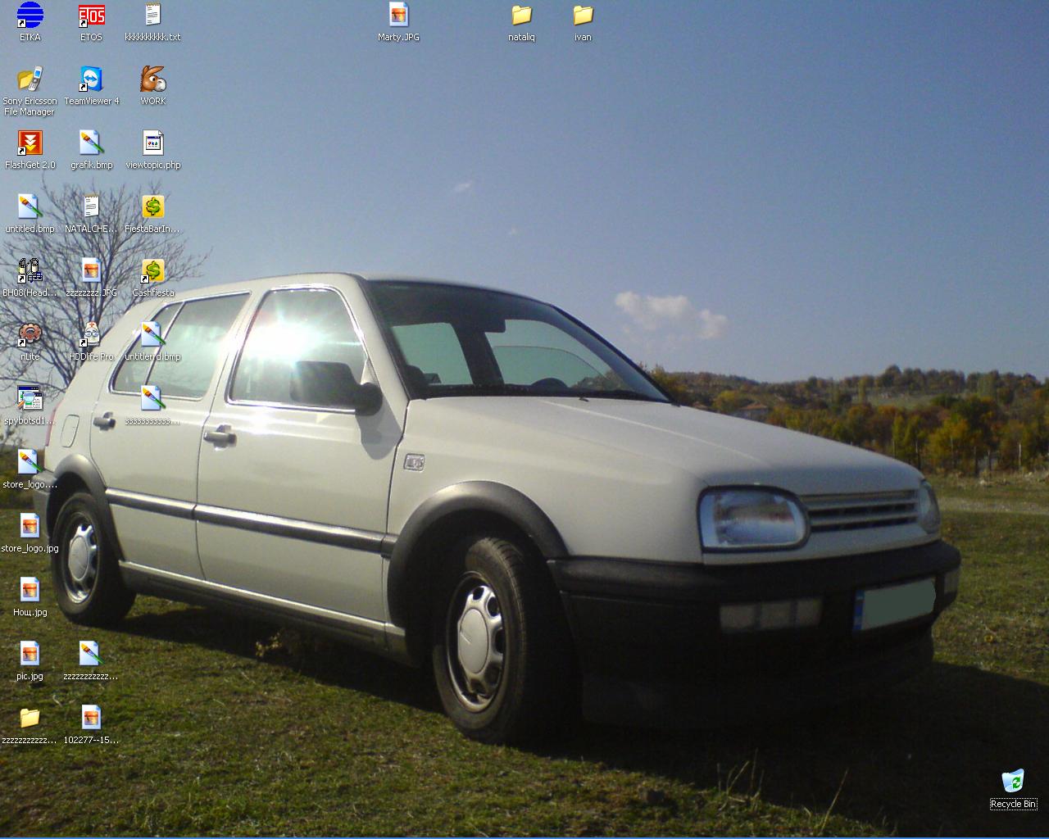The image size is (1049, 839).
Task: Open the ivan folder
Action: click(x=583, y=16)
